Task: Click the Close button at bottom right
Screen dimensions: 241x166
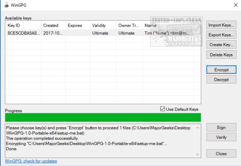Action: pyautogui.click(x=221, y=154)
